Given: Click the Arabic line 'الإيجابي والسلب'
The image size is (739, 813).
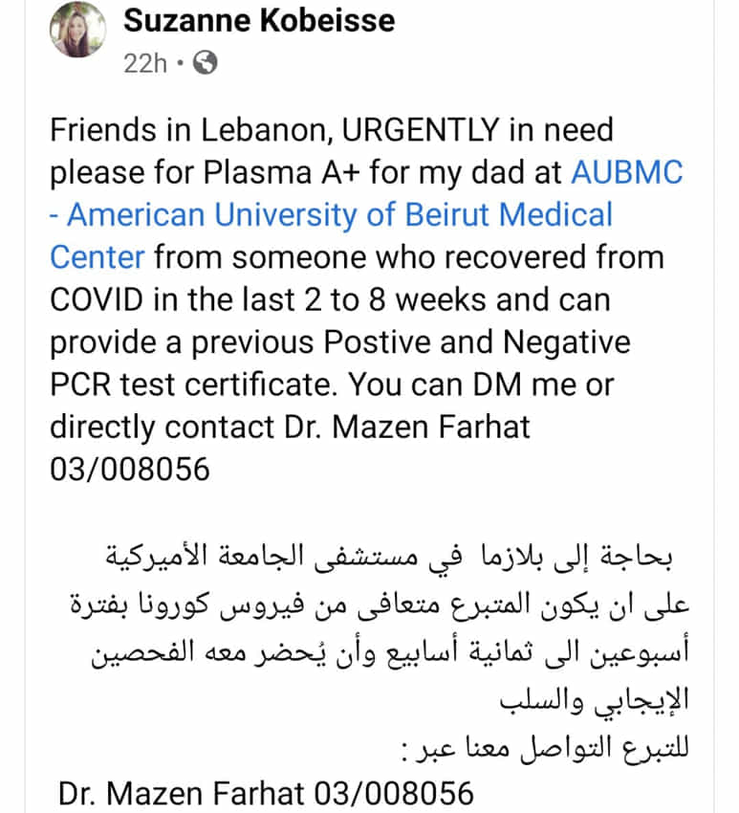Looking at the screenshot, I should [x=594, y=700].
